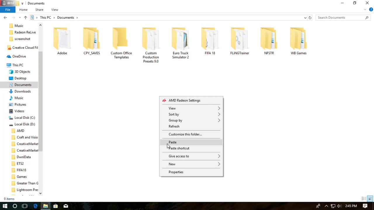Select the FIFA 18 folder icon

(x=210, y=38)
